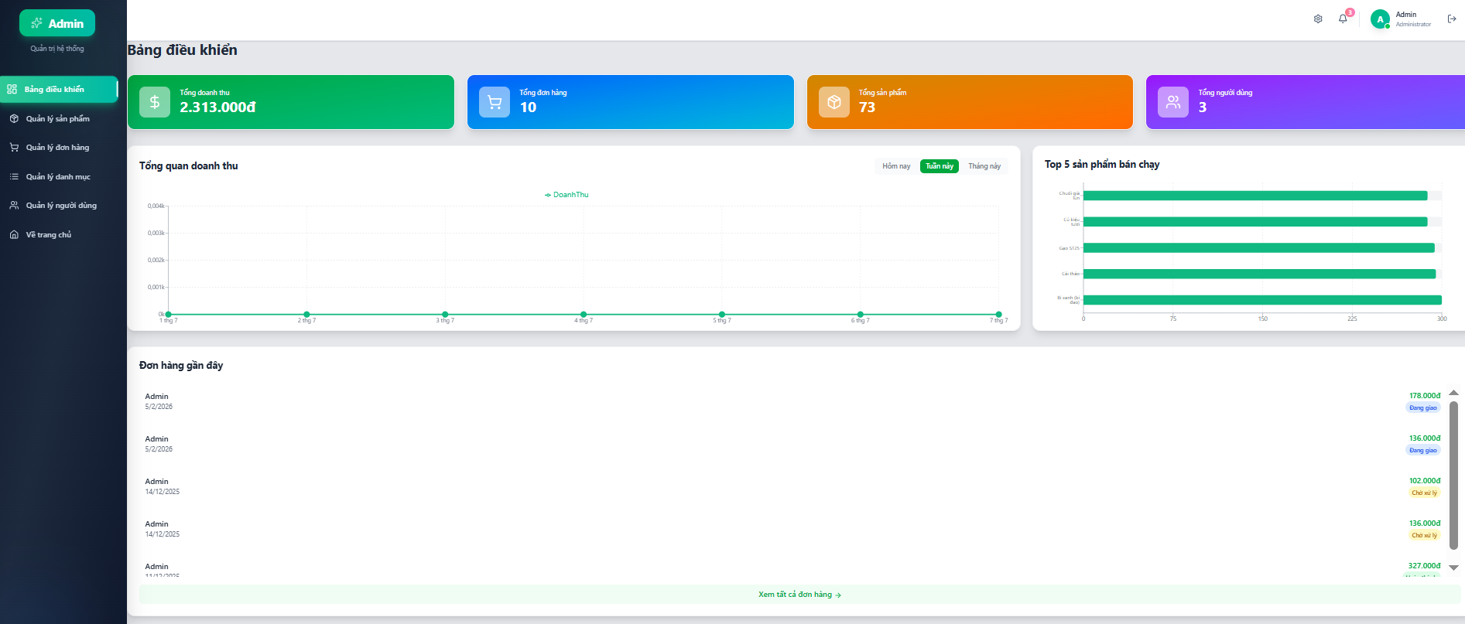
Task: Click the 1 thg 7 revenue data point
Action: [168, 314]
